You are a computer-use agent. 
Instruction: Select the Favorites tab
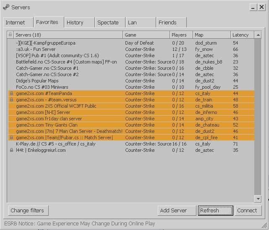point(49,22)
